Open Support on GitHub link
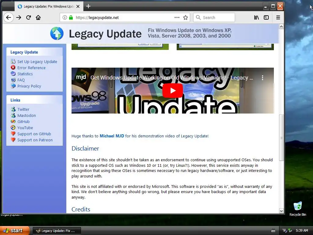This screenshot has height=235, width=313. (x=34, y=134)
